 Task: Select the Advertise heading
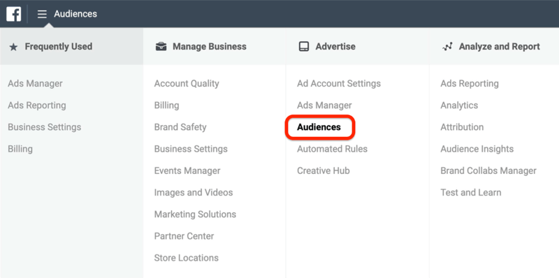point(335,47)
